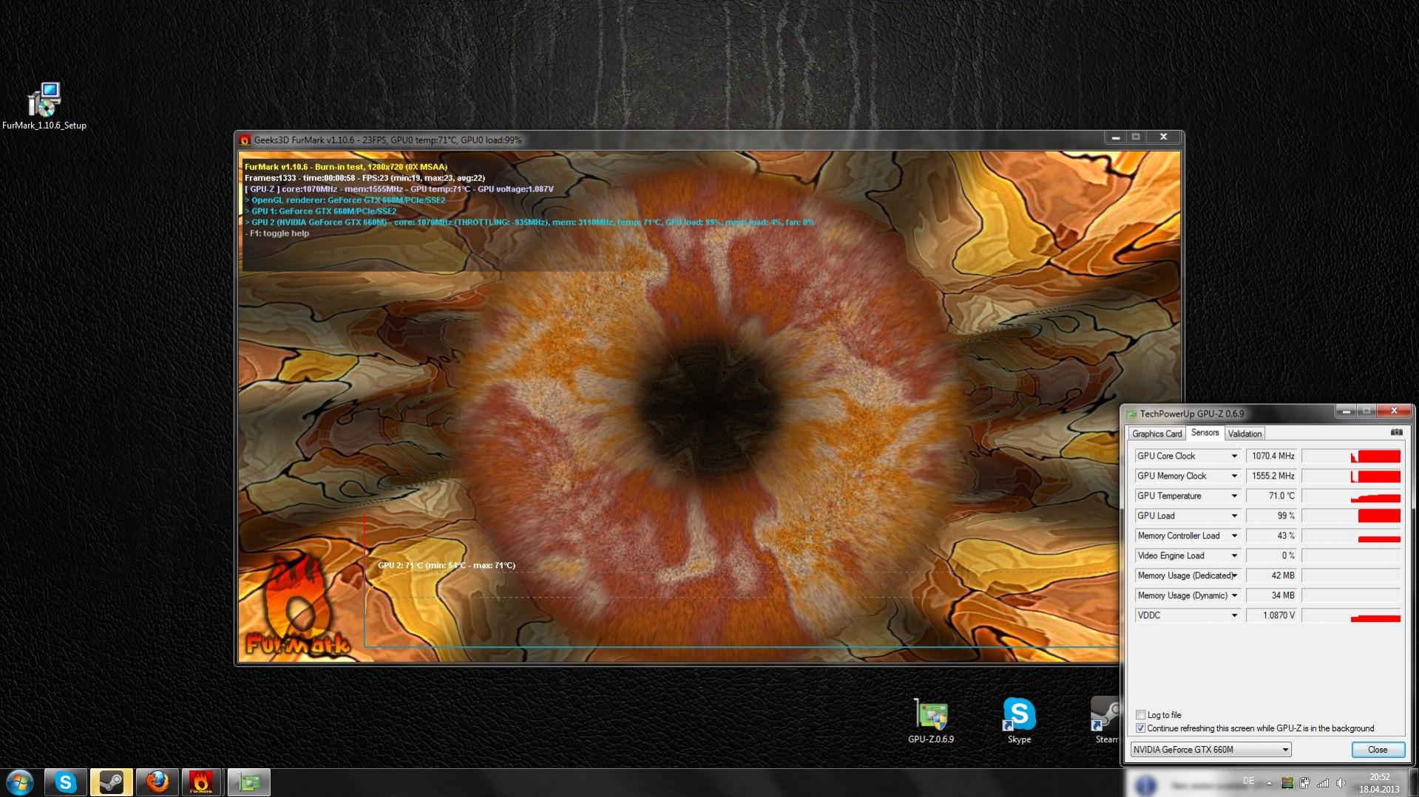Open NVIDIA GeForce GTX 660M GPU selector

click(x=1210, y=750)
